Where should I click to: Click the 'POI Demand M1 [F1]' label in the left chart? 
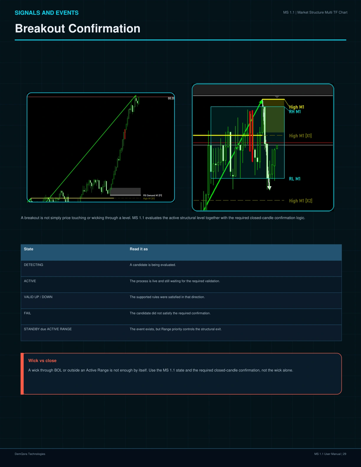coord(152,195)
